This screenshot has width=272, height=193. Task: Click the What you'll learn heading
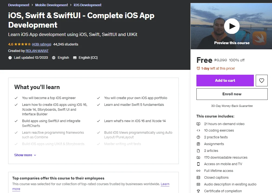37,87
